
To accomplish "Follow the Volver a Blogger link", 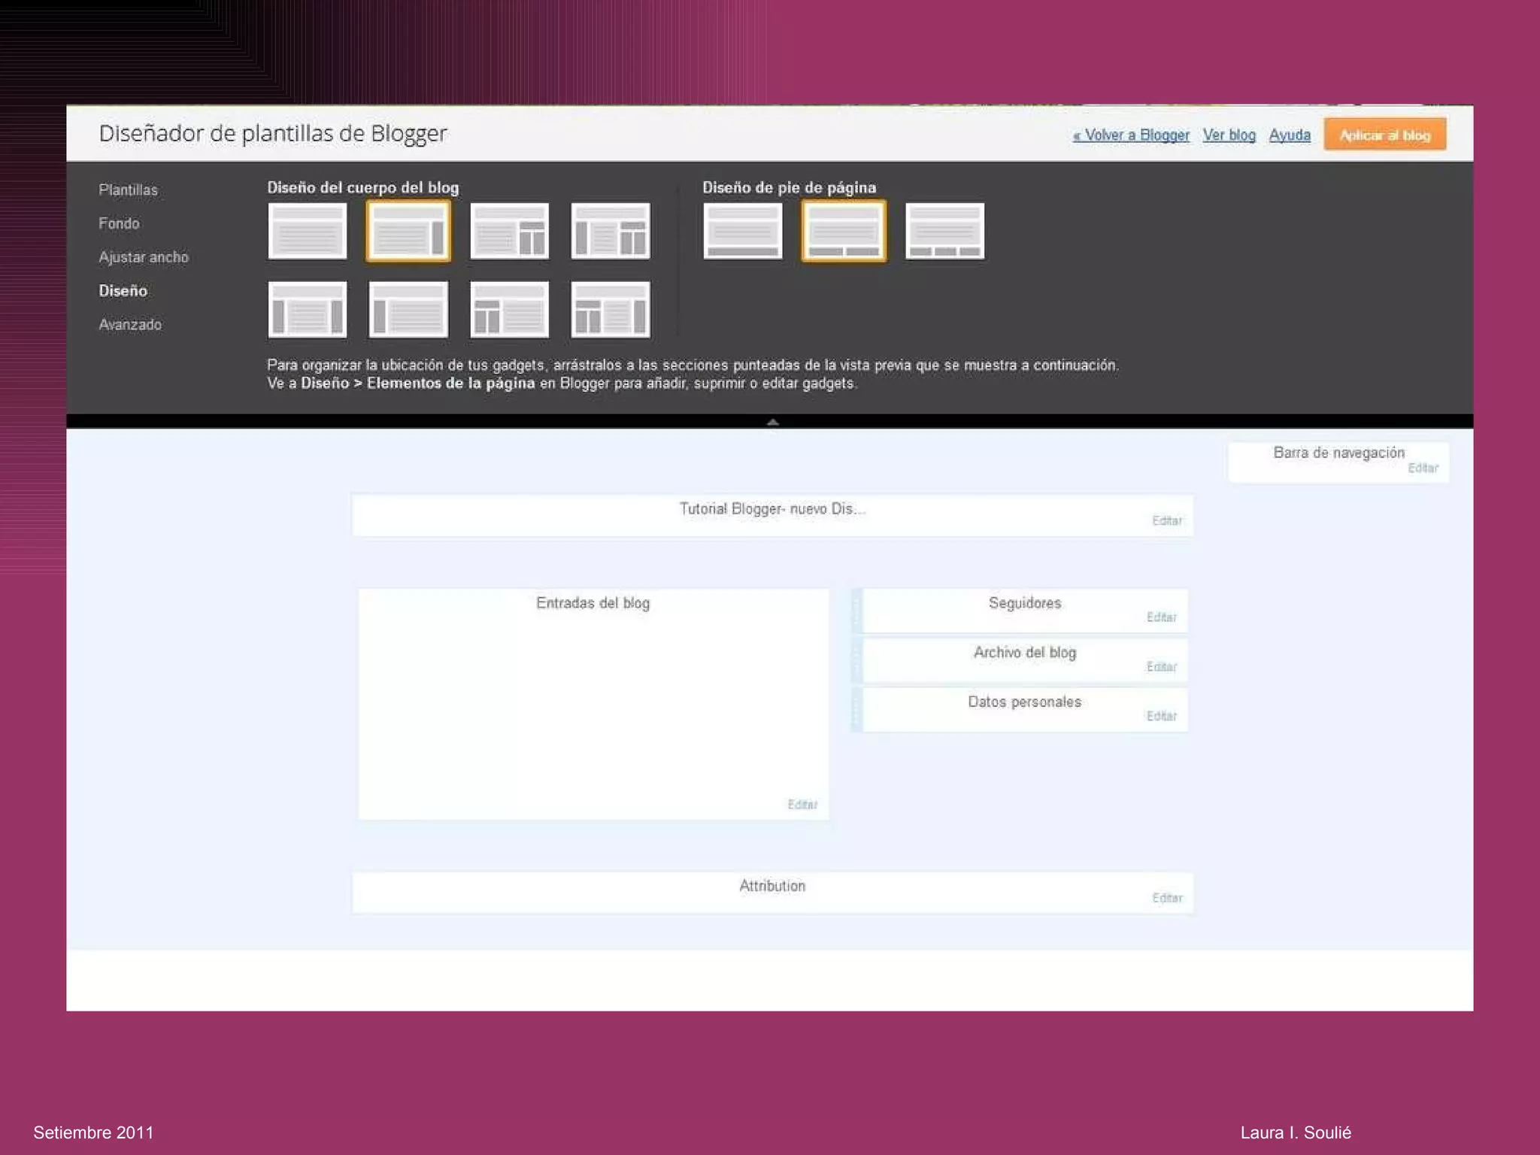I will click(x=1131, y=135).
